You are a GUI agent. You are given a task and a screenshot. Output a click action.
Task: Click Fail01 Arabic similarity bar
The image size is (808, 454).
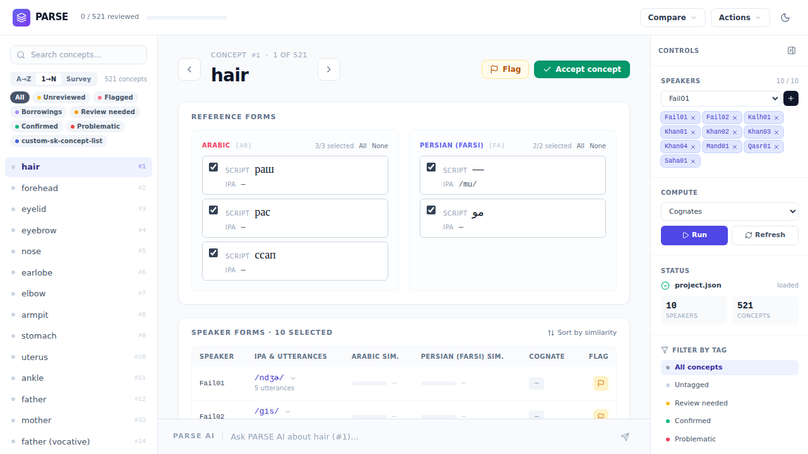tap(369, 383)
